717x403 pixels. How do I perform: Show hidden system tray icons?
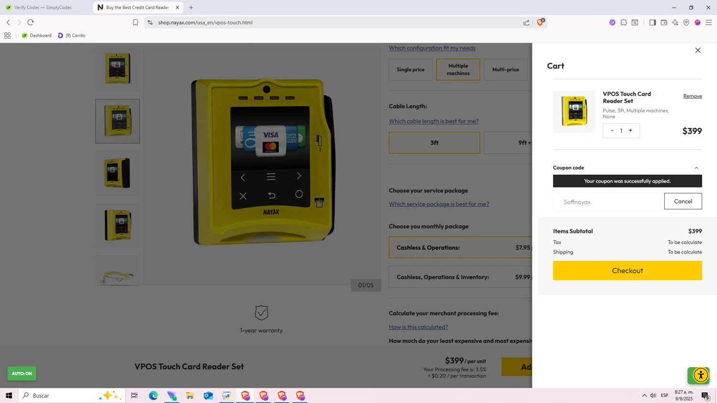click(644, 395)
